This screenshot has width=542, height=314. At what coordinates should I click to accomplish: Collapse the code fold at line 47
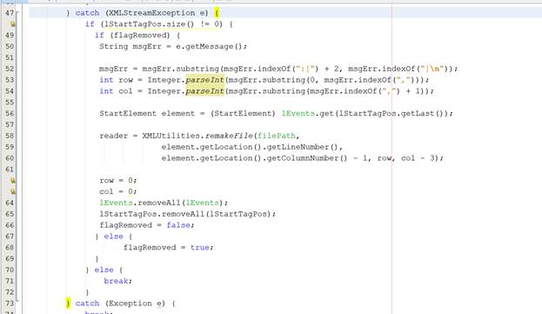coord(17,13)
